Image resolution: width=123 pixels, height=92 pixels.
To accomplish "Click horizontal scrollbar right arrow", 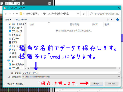I will point(120,68).
